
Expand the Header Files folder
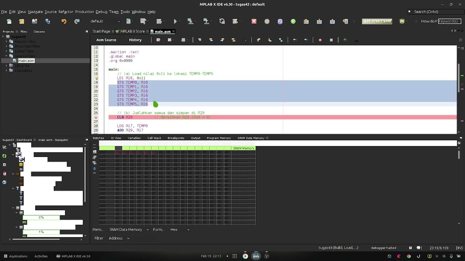point(6,42)
